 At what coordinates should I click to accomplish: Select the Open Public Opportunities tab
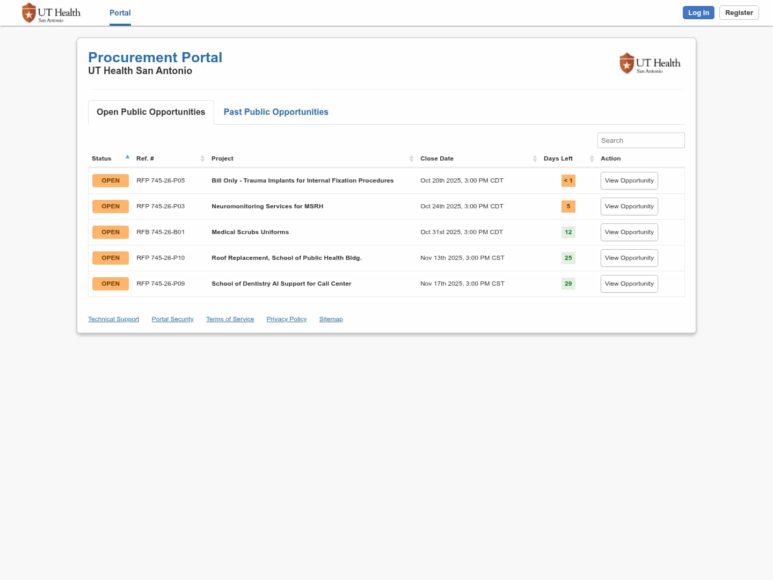coord(151,112)
